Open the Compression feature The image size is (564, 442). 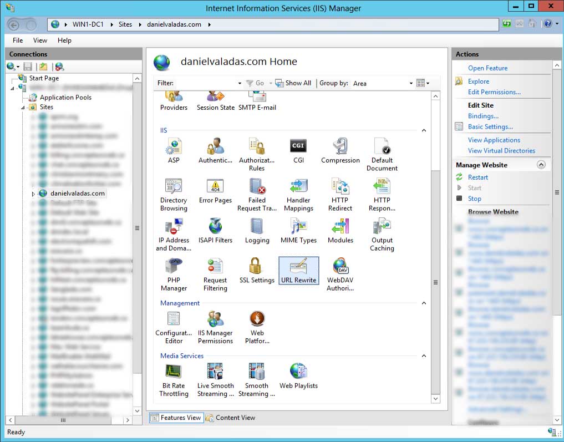click(341, 151)
